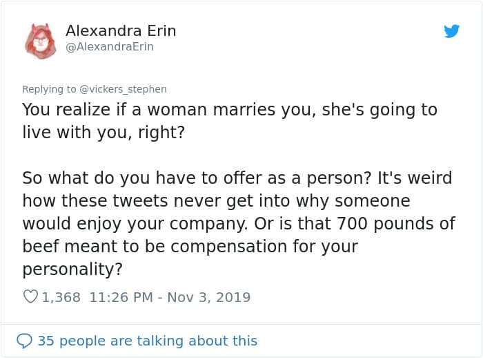Click the Nov 3, 2019 date

(x=209, y=297)
